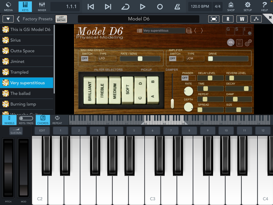
Task: Toggle the metronome icon
Action: click(177, 7)
